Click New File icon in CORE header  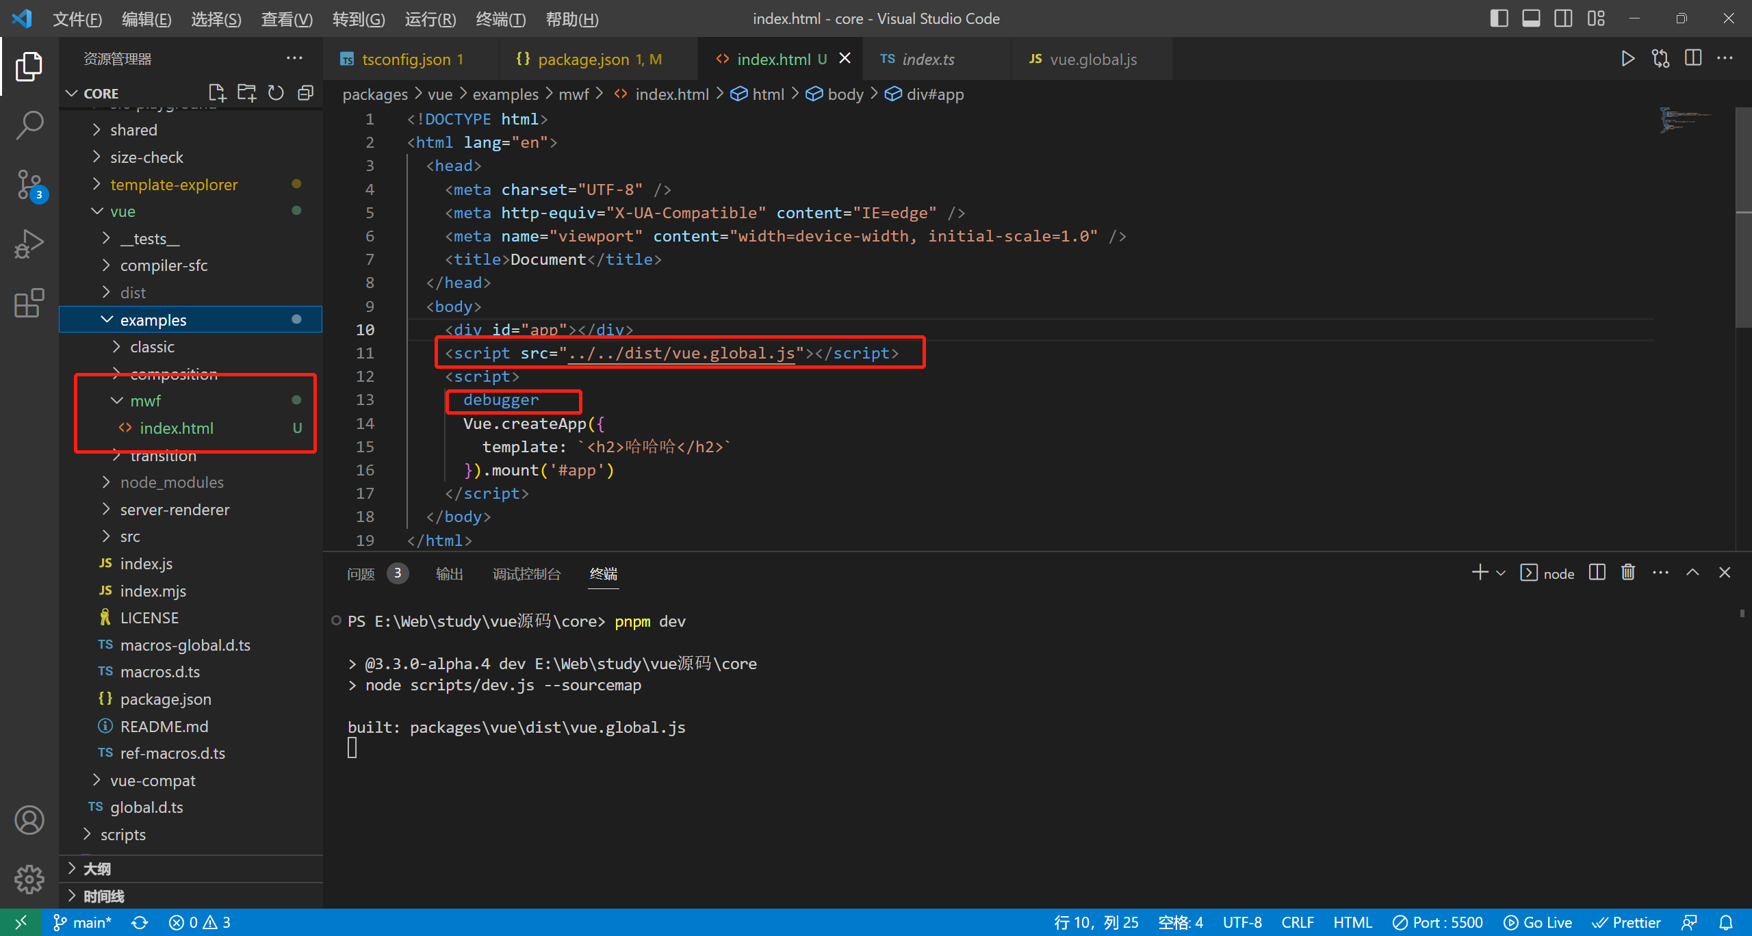(x=217, y=93)
